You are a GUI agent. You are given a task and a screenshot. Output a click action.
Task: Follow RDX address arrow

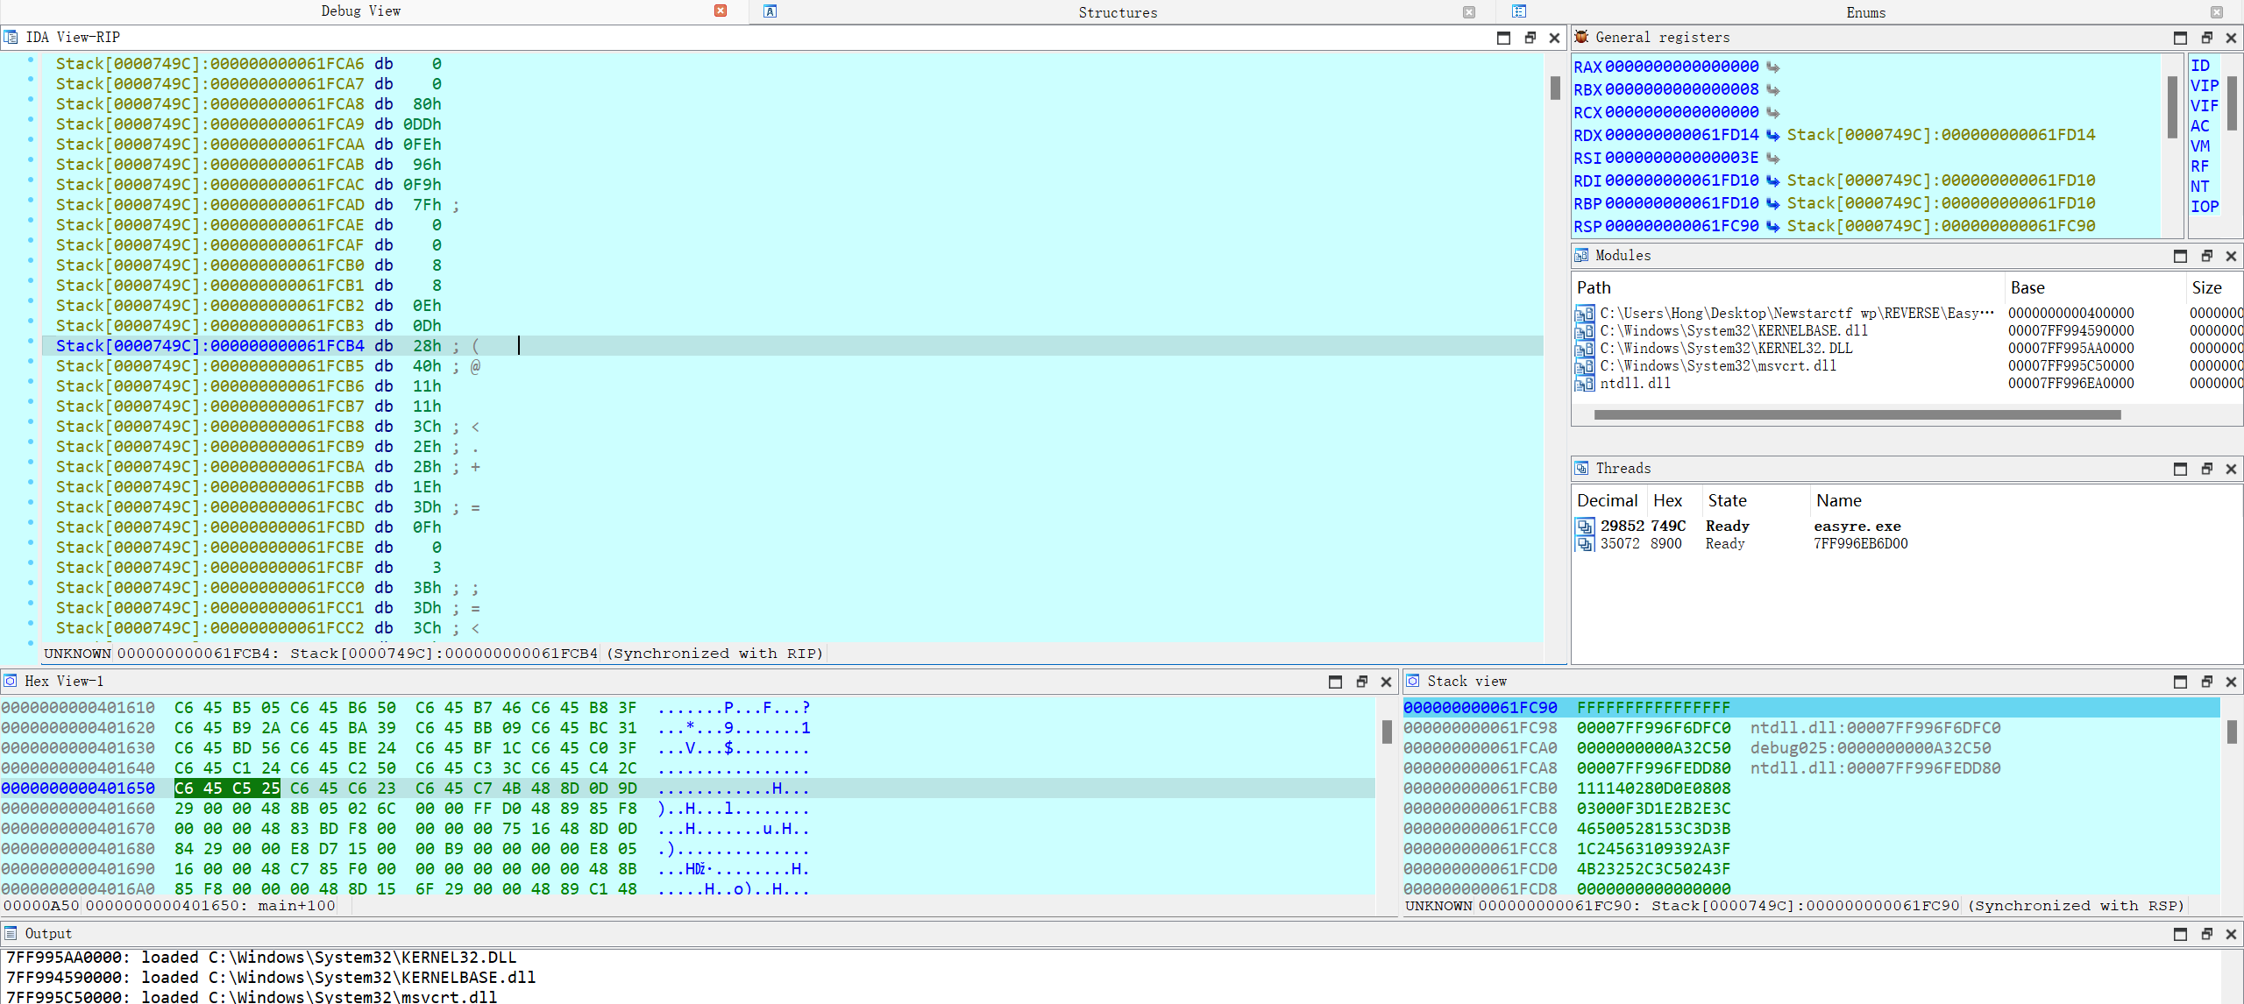1772,135
